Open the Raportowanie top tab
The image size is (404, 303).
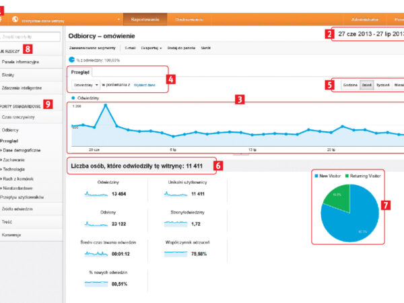[145, 20]
